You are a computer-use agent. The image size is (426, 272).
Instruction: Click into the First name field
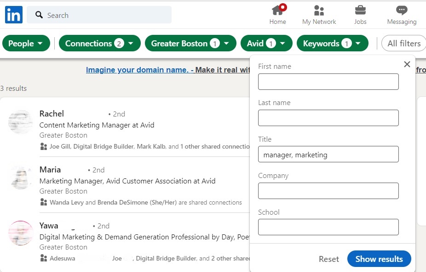click(x=328, y=82)
